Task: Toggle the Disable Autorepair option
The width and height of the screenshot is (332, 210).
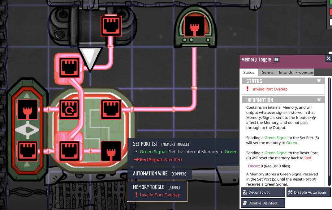Action: (308, 192)
